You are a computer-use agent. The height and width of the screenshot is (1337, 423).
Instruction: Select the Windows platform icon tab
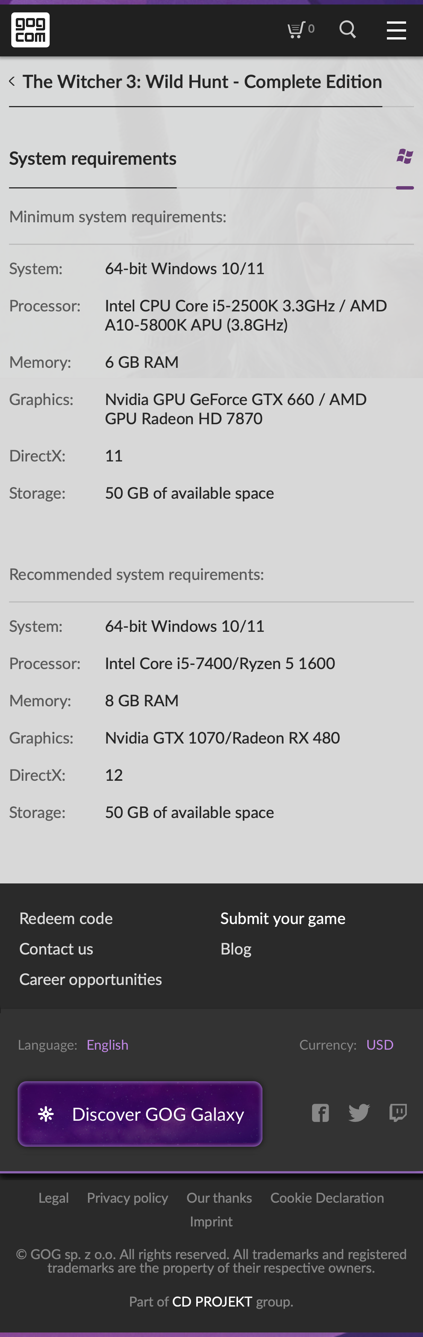pyautogui.click(x=404, y=156)
